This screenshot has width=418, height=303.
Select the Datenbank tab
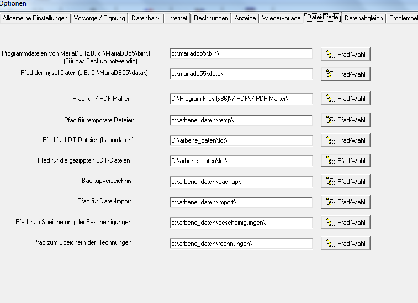pyautogui.click(x=146, y=18)
